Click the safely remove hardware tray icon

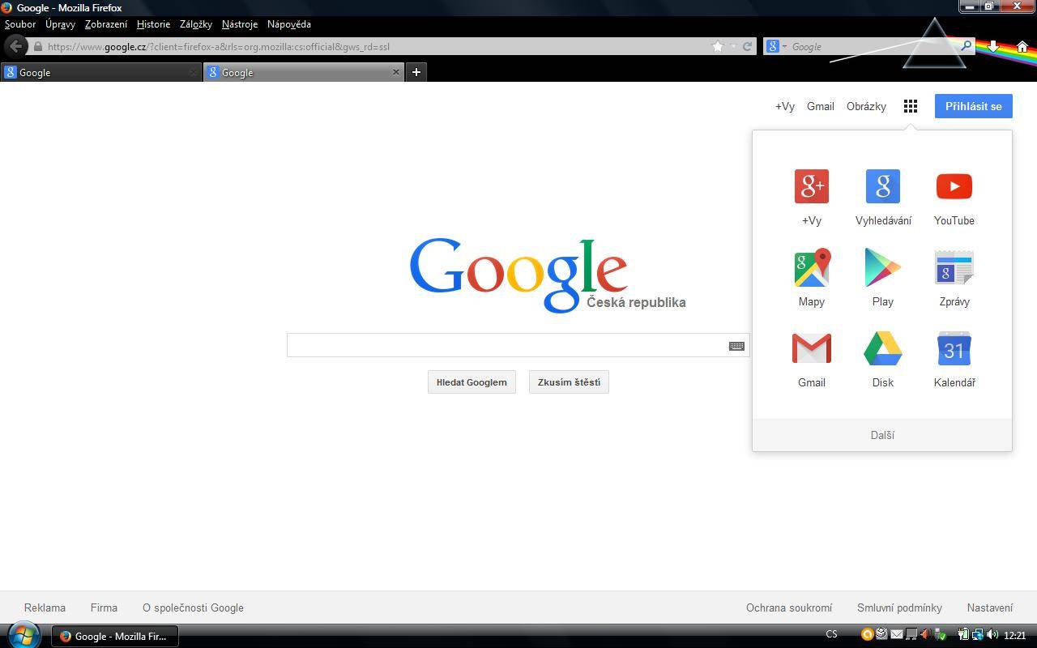941,635
